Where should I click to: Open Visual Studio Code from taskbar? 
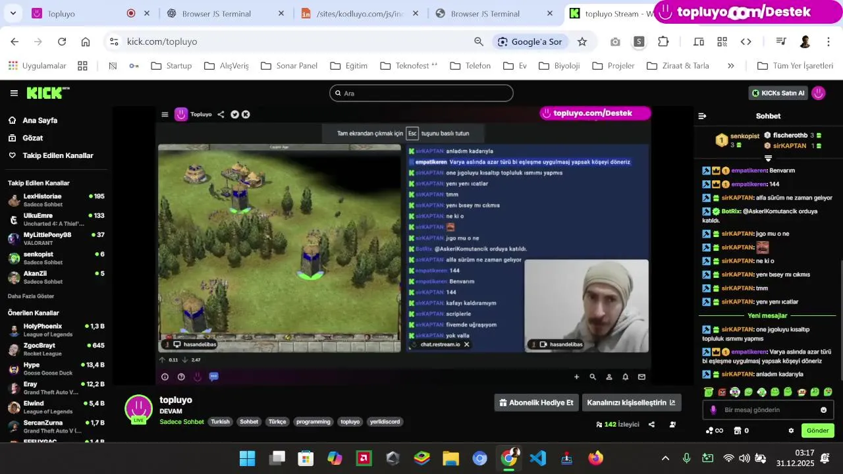click(538, 458)
